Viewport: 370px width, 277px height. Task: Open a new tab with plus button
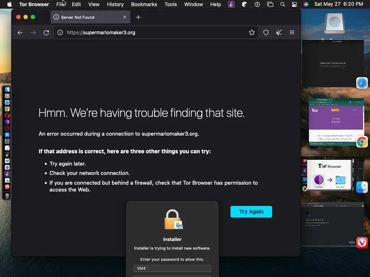point(138,17)
